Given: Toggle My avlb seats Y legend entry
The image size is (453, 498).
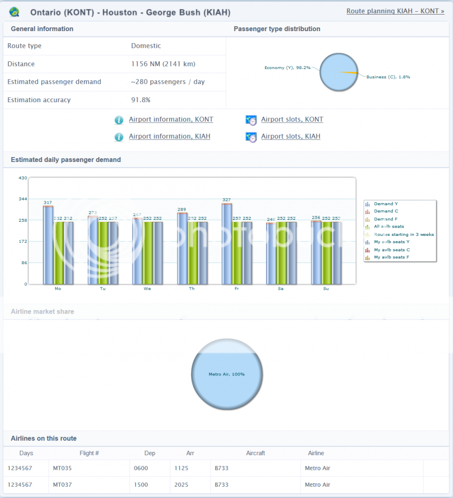Looking at the screenshot, I should point(391,242).
